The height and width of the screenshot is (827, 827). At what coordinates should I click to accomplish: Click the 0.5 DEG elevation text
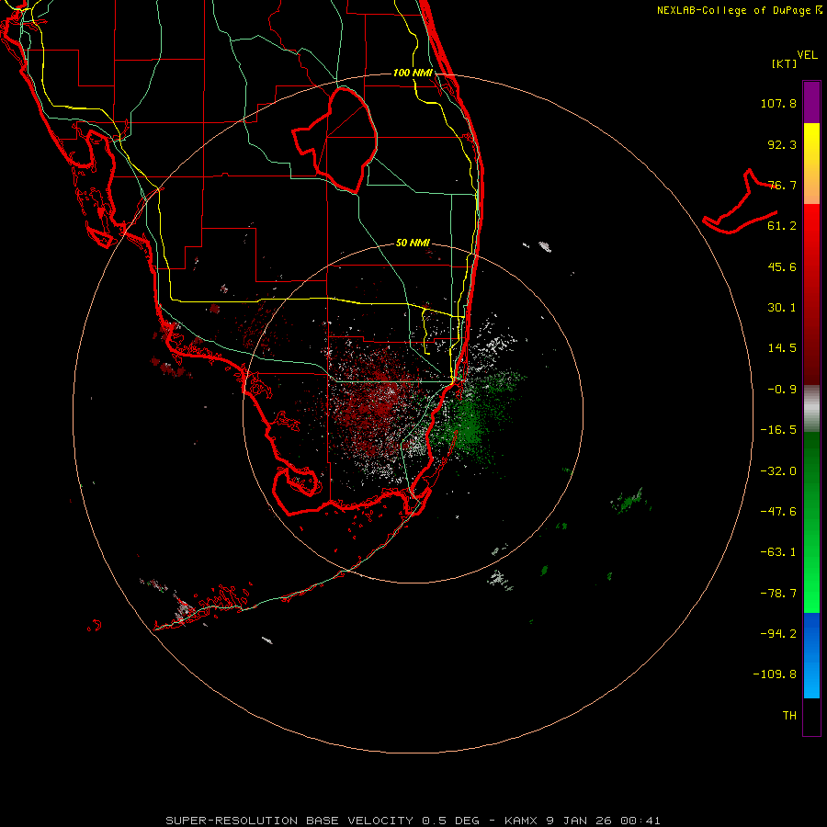(x=451, y=821)
